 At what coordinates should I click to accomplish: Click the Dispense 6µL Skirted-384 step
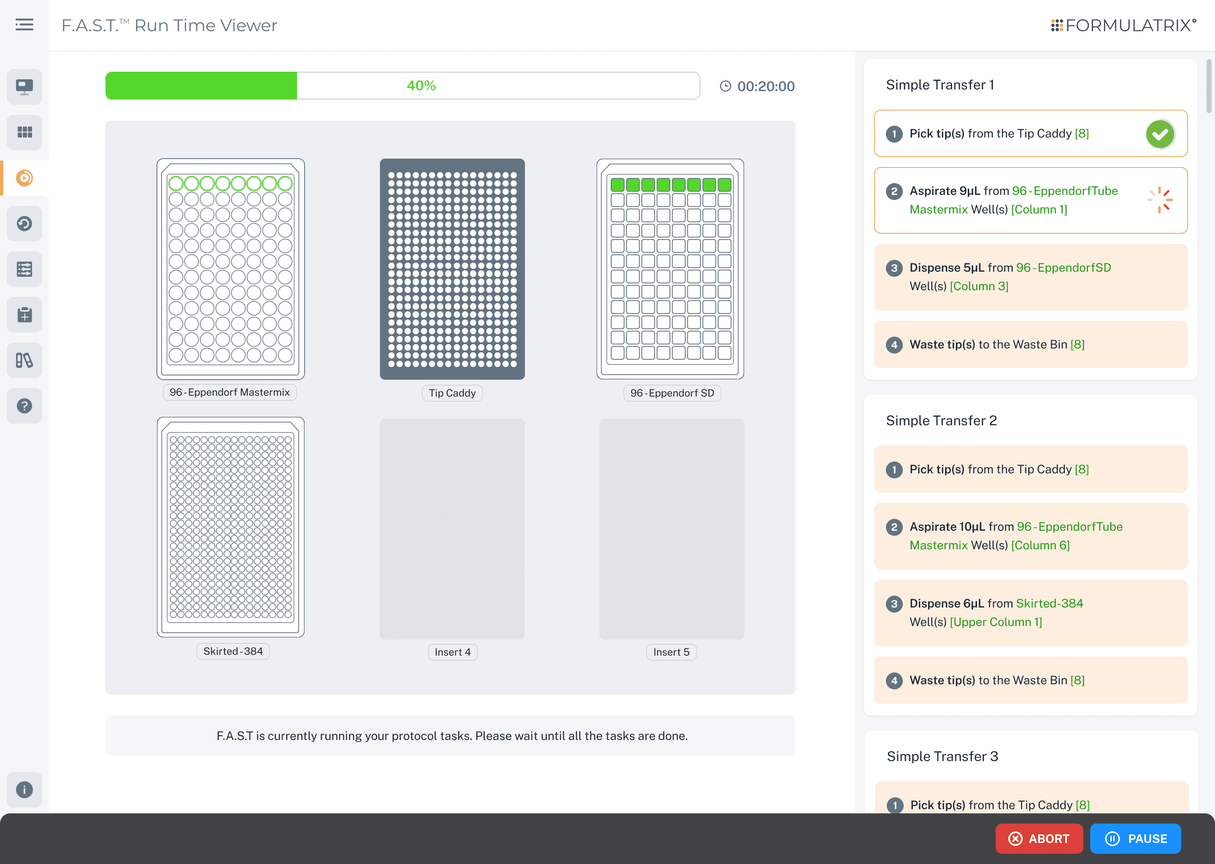click(x=1030, y=613)
